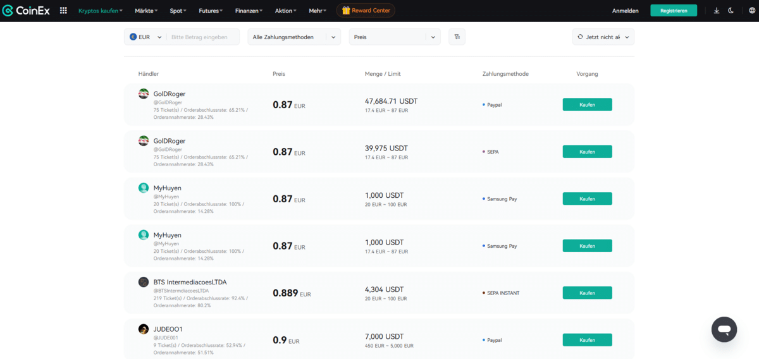Open the Spot menu
Screen dimensions: 759x359
click(x=178, y=11)
